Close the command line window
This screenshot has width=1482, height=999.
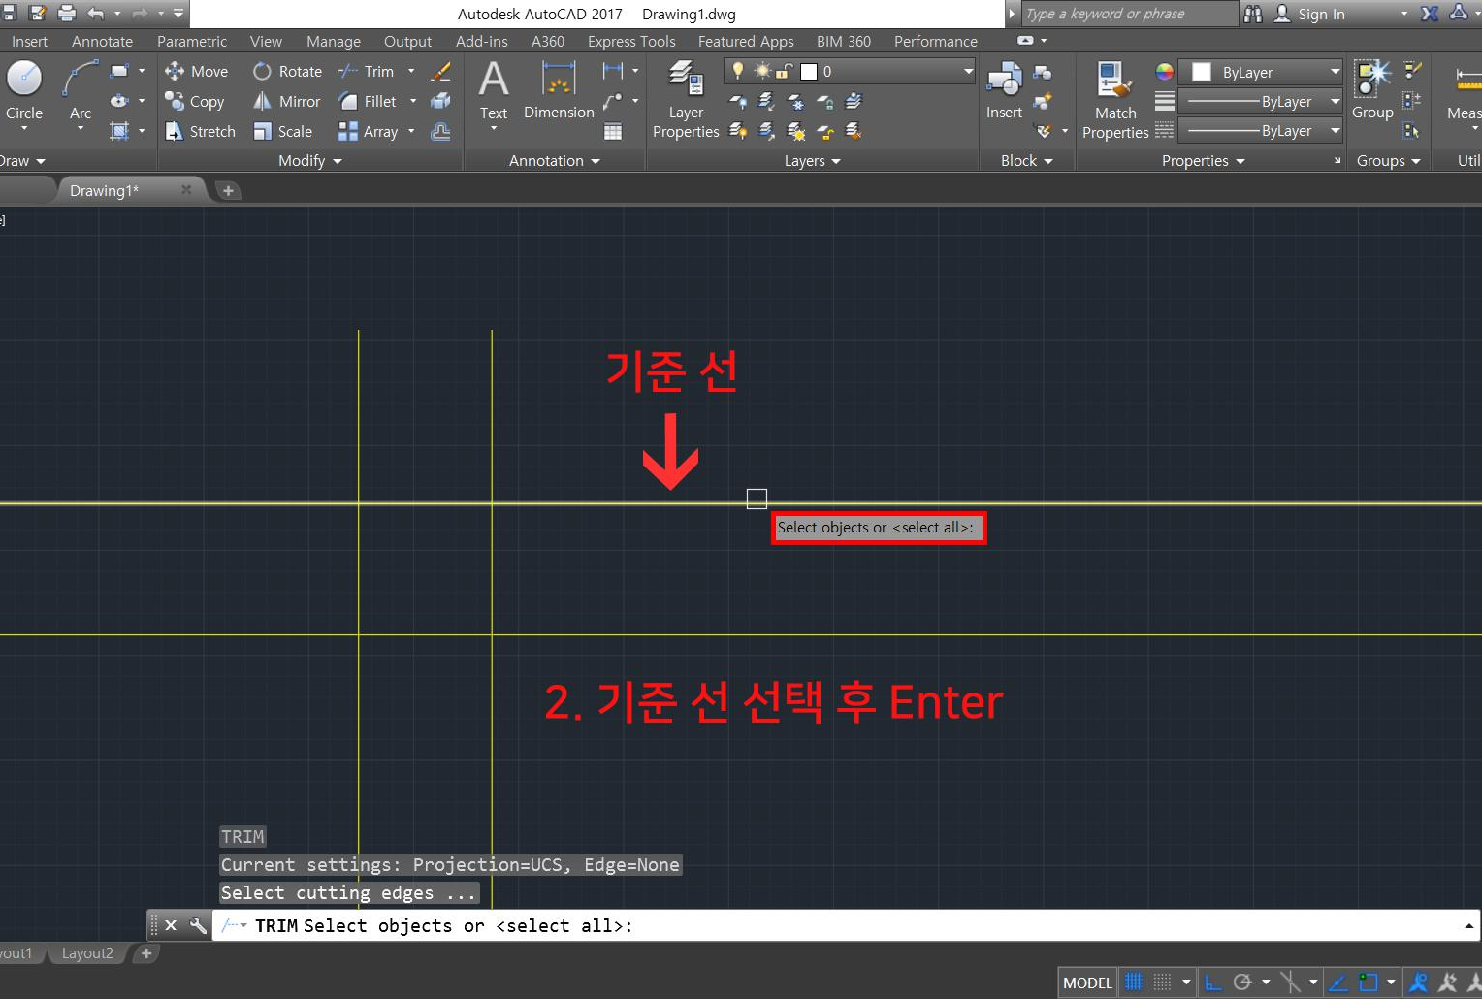[171, 925]
